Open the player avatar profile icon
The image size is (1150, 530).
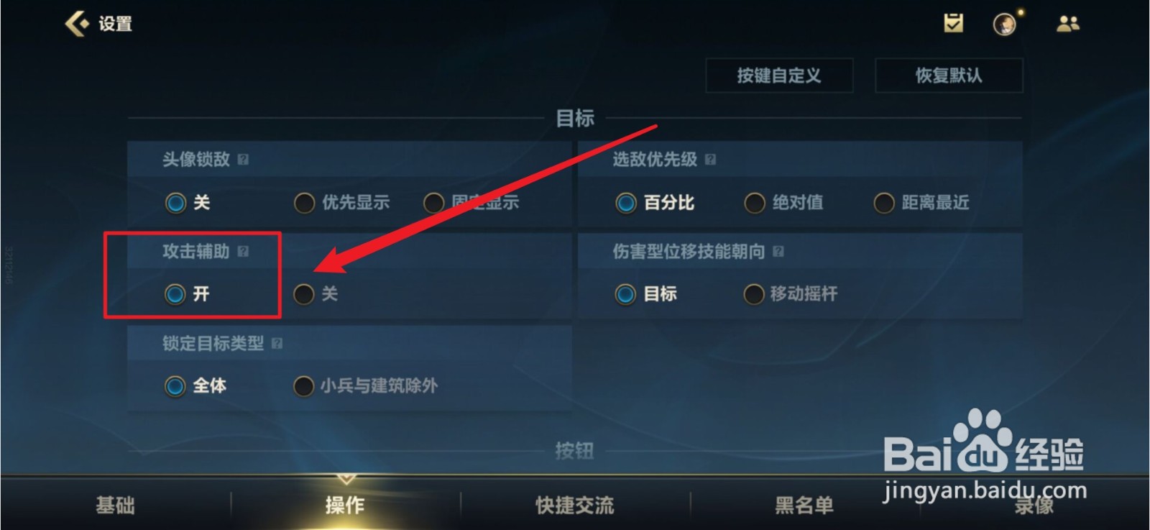point(1005,24)
